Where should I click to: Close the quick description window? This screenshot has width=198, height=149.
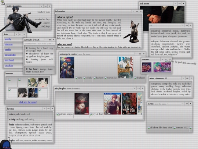[49, 6]
